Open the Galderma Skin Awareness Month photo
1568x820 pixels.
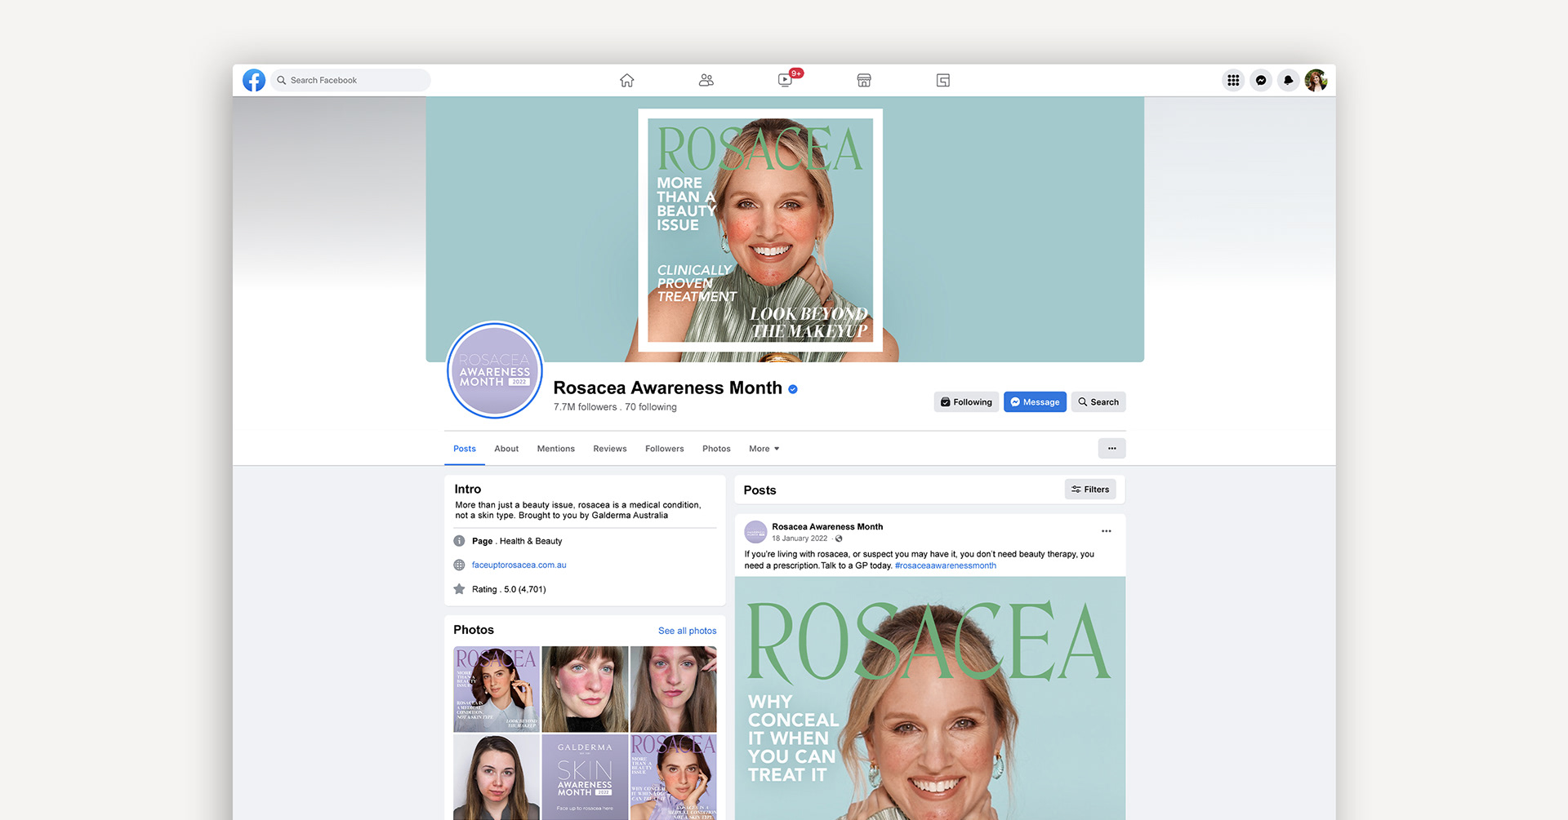tap(585, 777)
